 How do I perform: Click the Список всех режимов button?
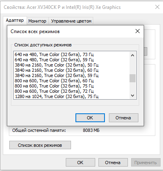pos(40,145)
